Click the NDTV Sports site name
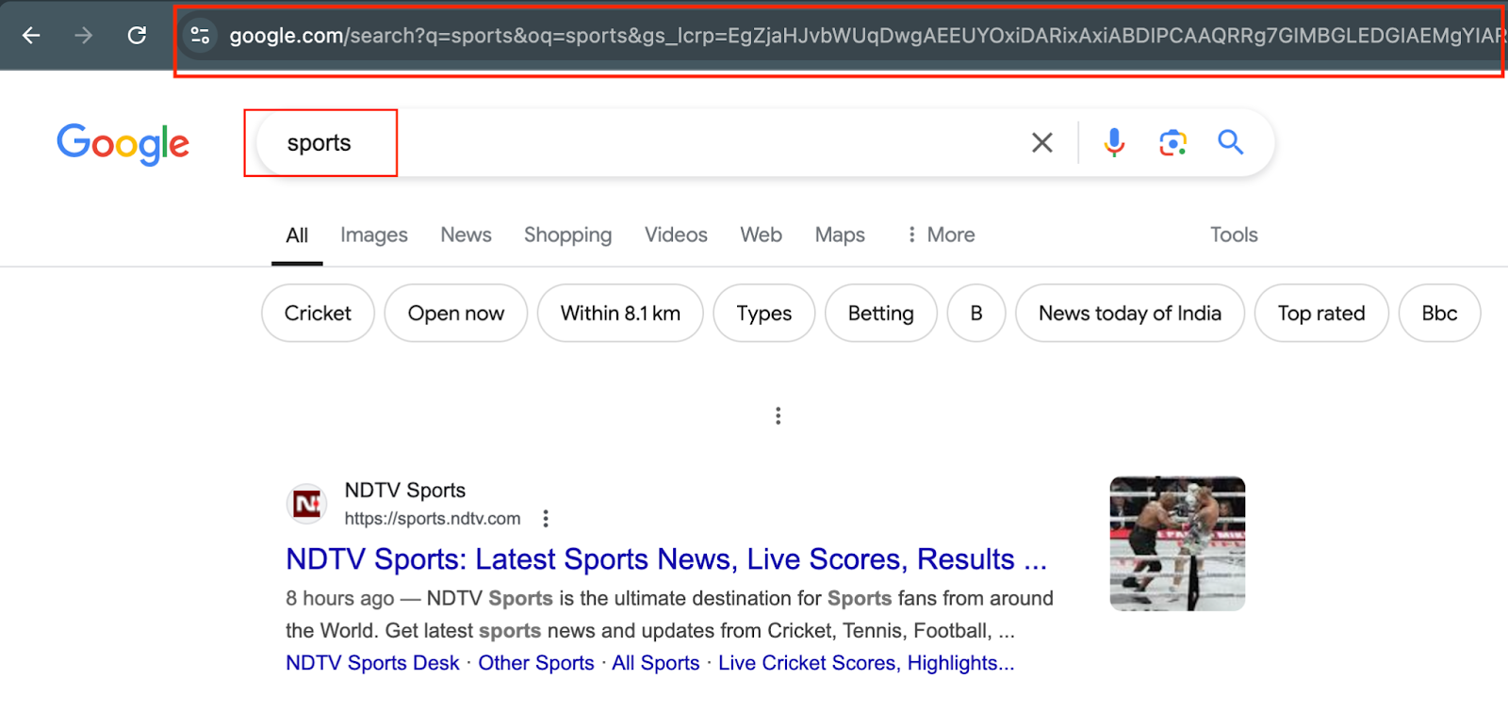 click(x=405, y=491)
